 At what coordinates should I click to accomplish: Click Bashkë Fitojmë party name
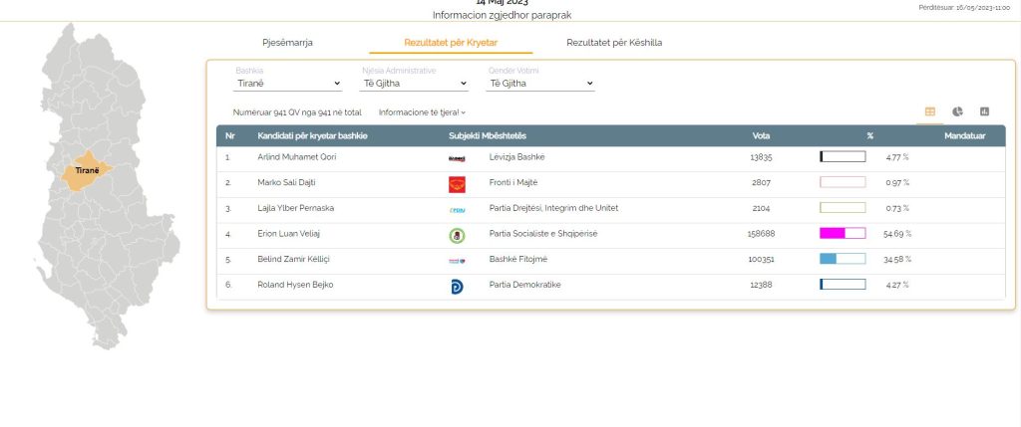518,259
